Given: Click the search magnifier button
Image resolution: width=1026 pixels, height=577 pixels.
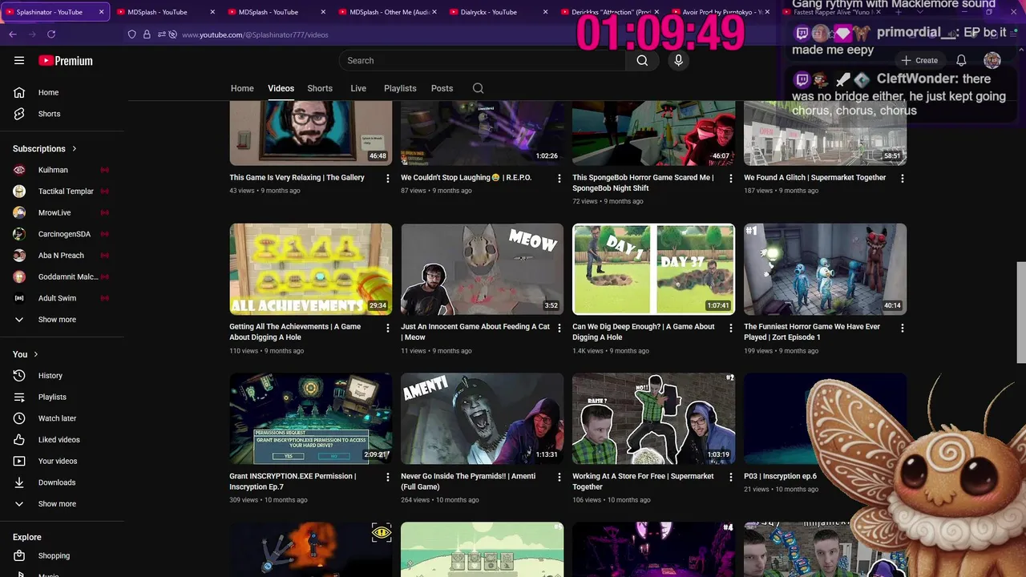Looking at the screenshot, I should [642, 61].
